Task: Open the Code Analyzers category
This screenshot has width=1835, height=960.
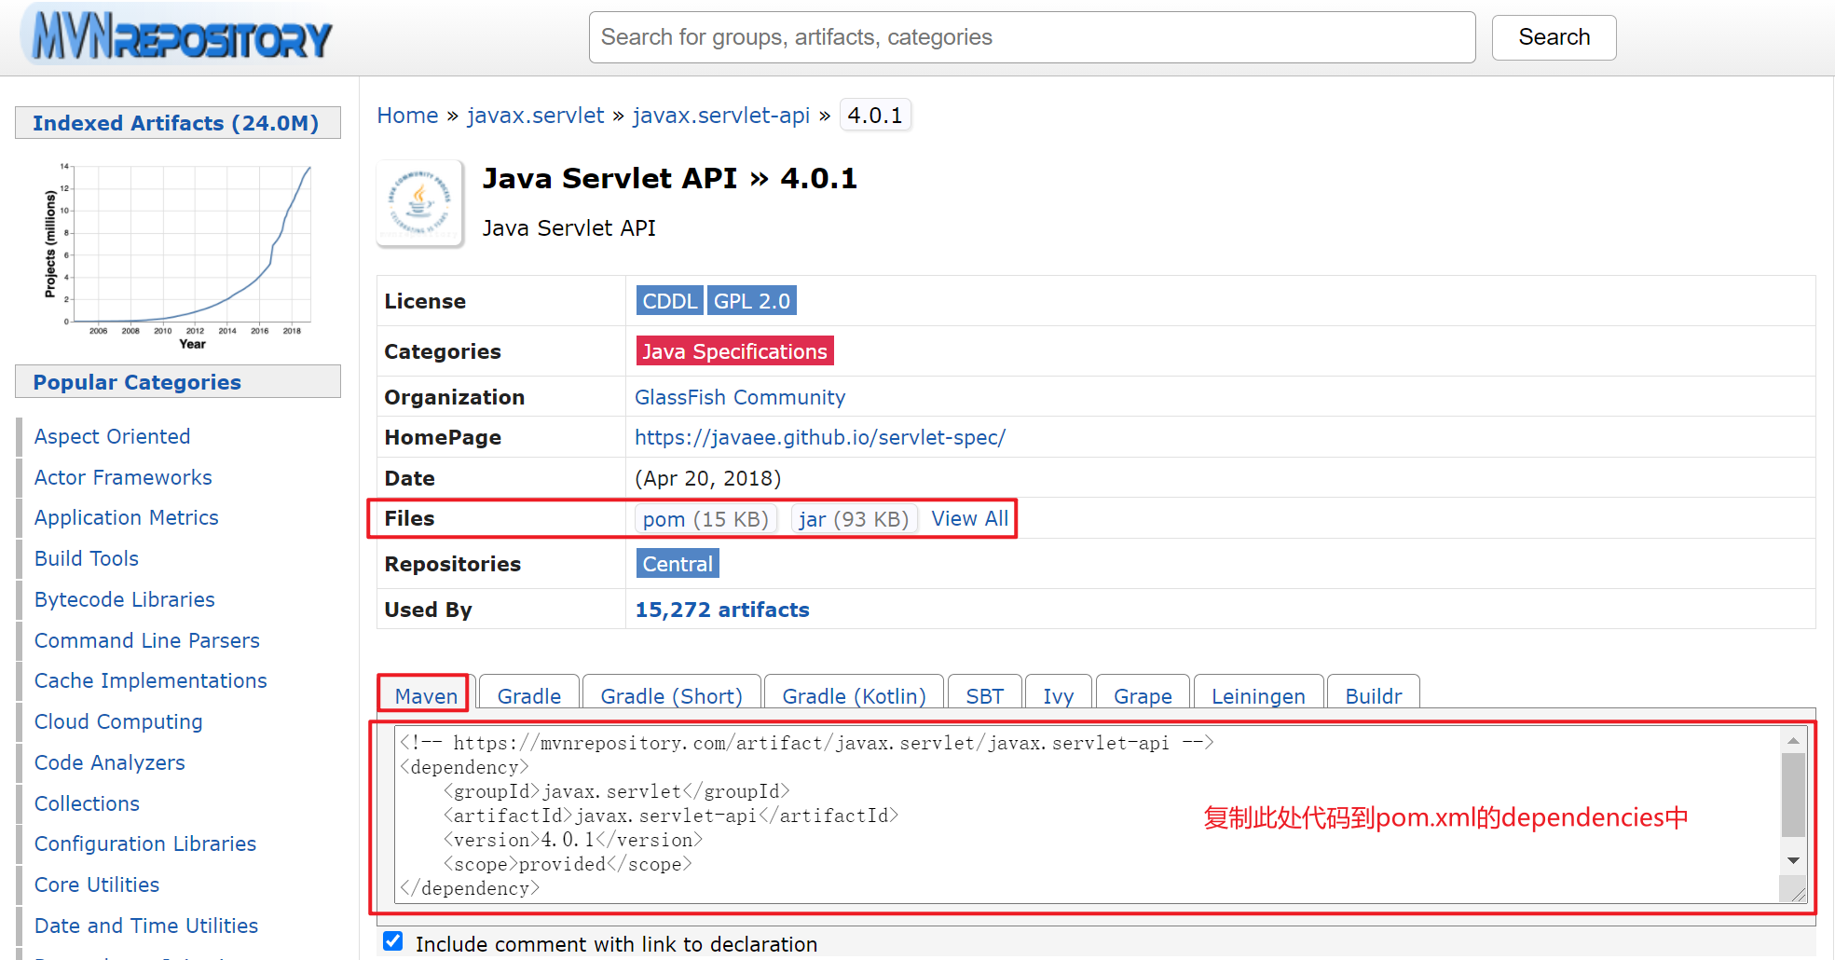Action: [x=110, y=763]
